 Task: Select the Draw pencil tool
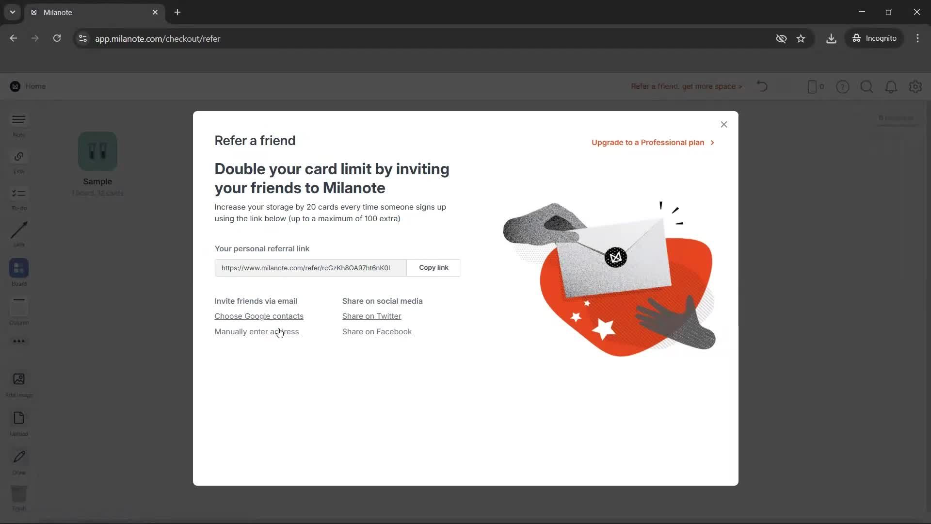tap(19, 457)
